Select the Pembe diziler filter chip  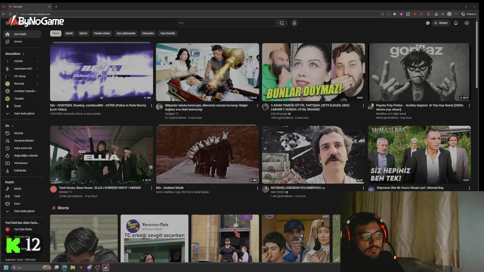coord(102,33)
